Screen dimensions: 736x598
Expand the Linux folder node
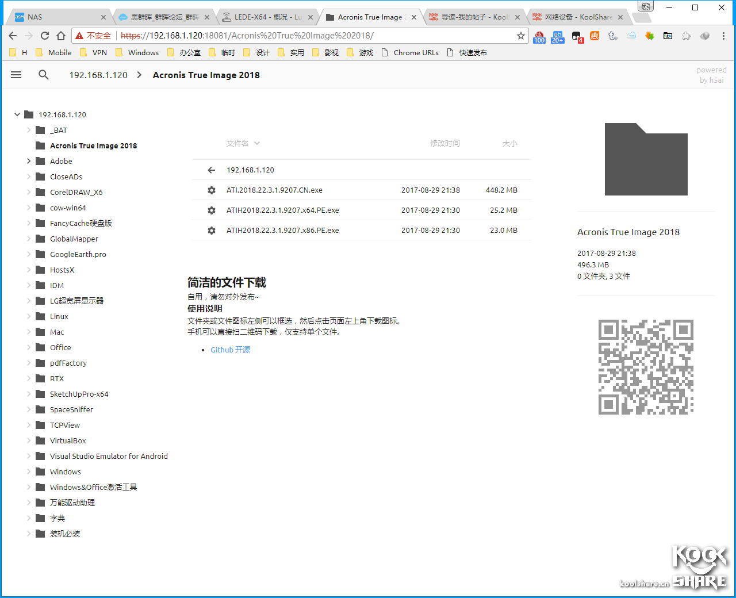coord(29,316)
